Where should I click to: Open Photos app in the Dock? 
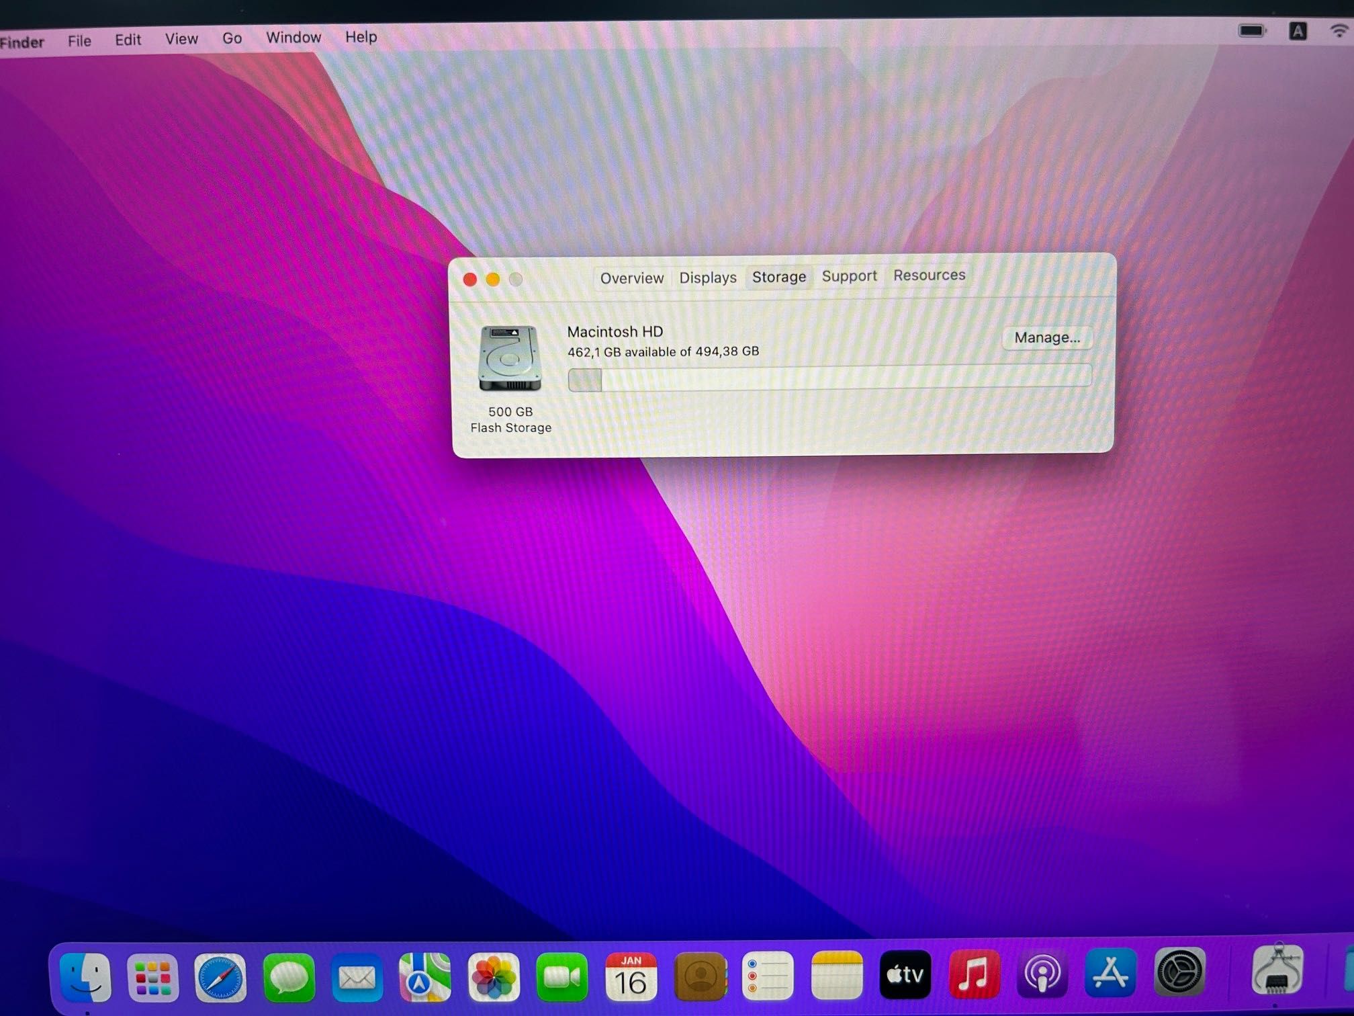click(494, 977)
